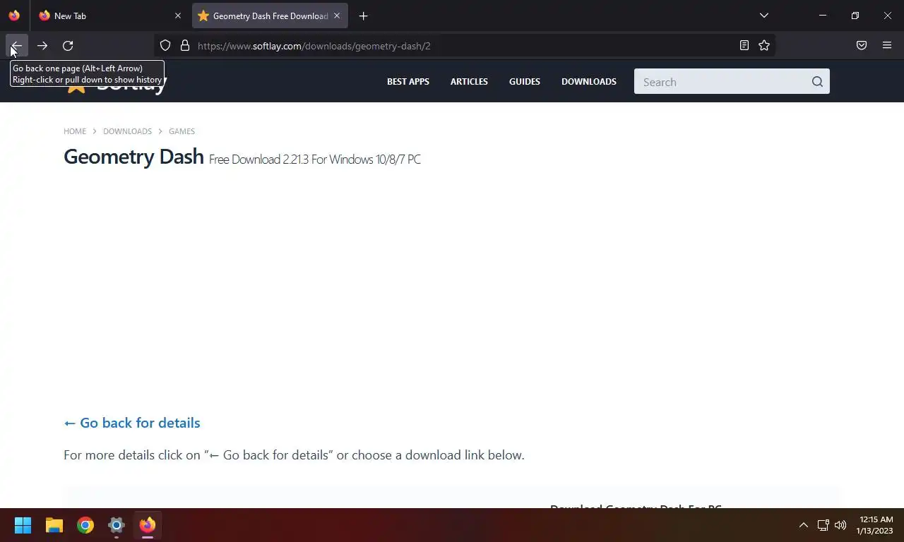Screen dimensions: 904x542
Task: Open DOWNLOADS menu item
Action: pyautogui.click(x=589, y=82)
